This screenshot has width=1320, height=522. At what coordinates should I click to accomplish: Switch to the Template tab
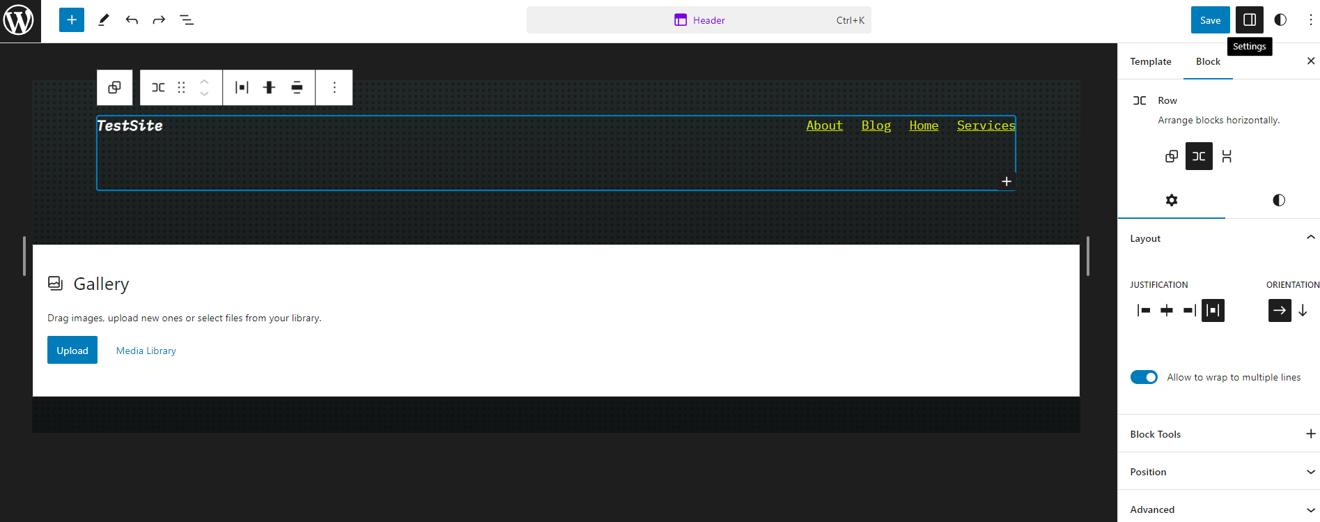tap(1151, 61)
